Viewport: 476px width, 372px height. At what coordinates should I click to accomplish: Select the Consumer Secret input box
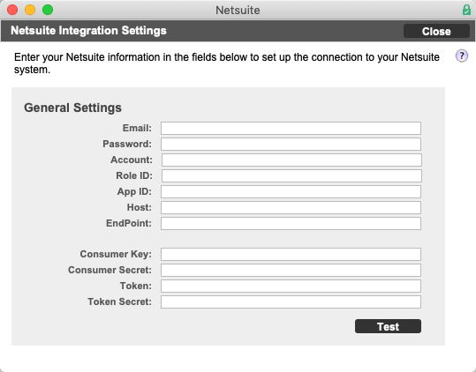(291, 270)
